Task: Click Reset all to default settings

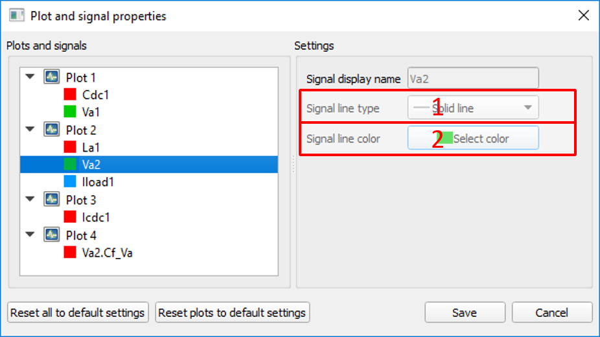Action: 78,312
